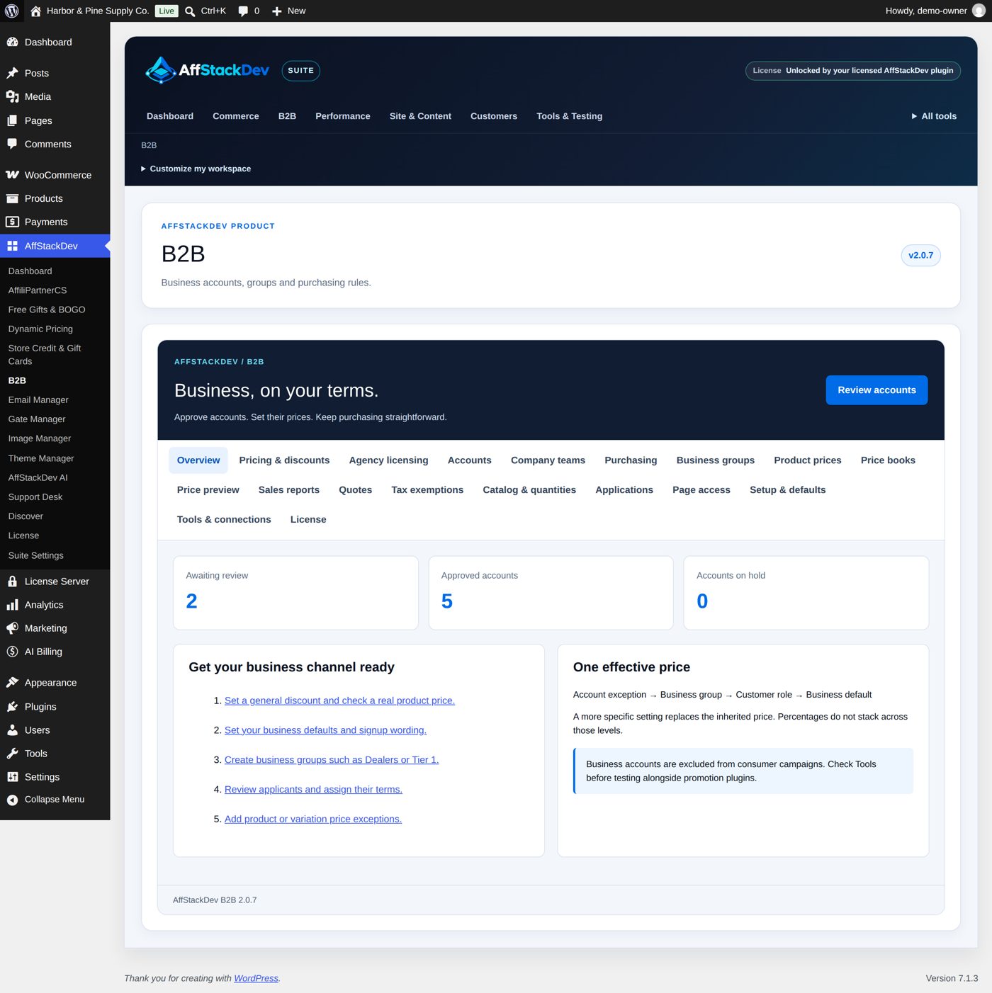Click the AffStackDev B2B 2.0.7 footer text
This screenshot has width=992, height=993.
[x=215, y=900]
